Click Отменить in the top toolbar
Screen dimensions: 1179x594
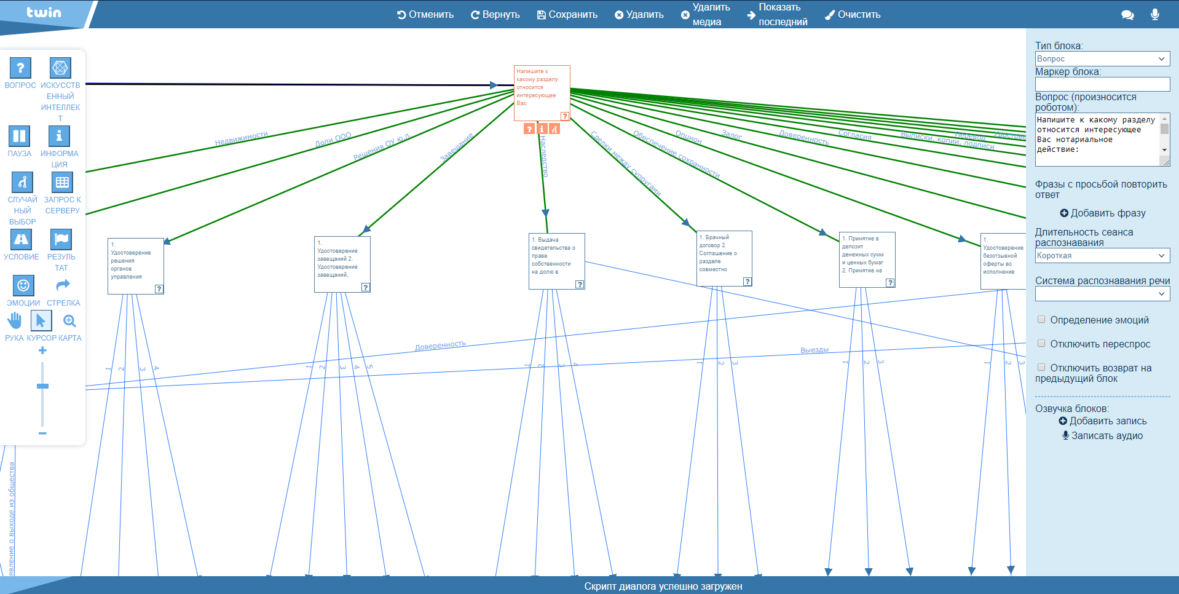[425, 15]
